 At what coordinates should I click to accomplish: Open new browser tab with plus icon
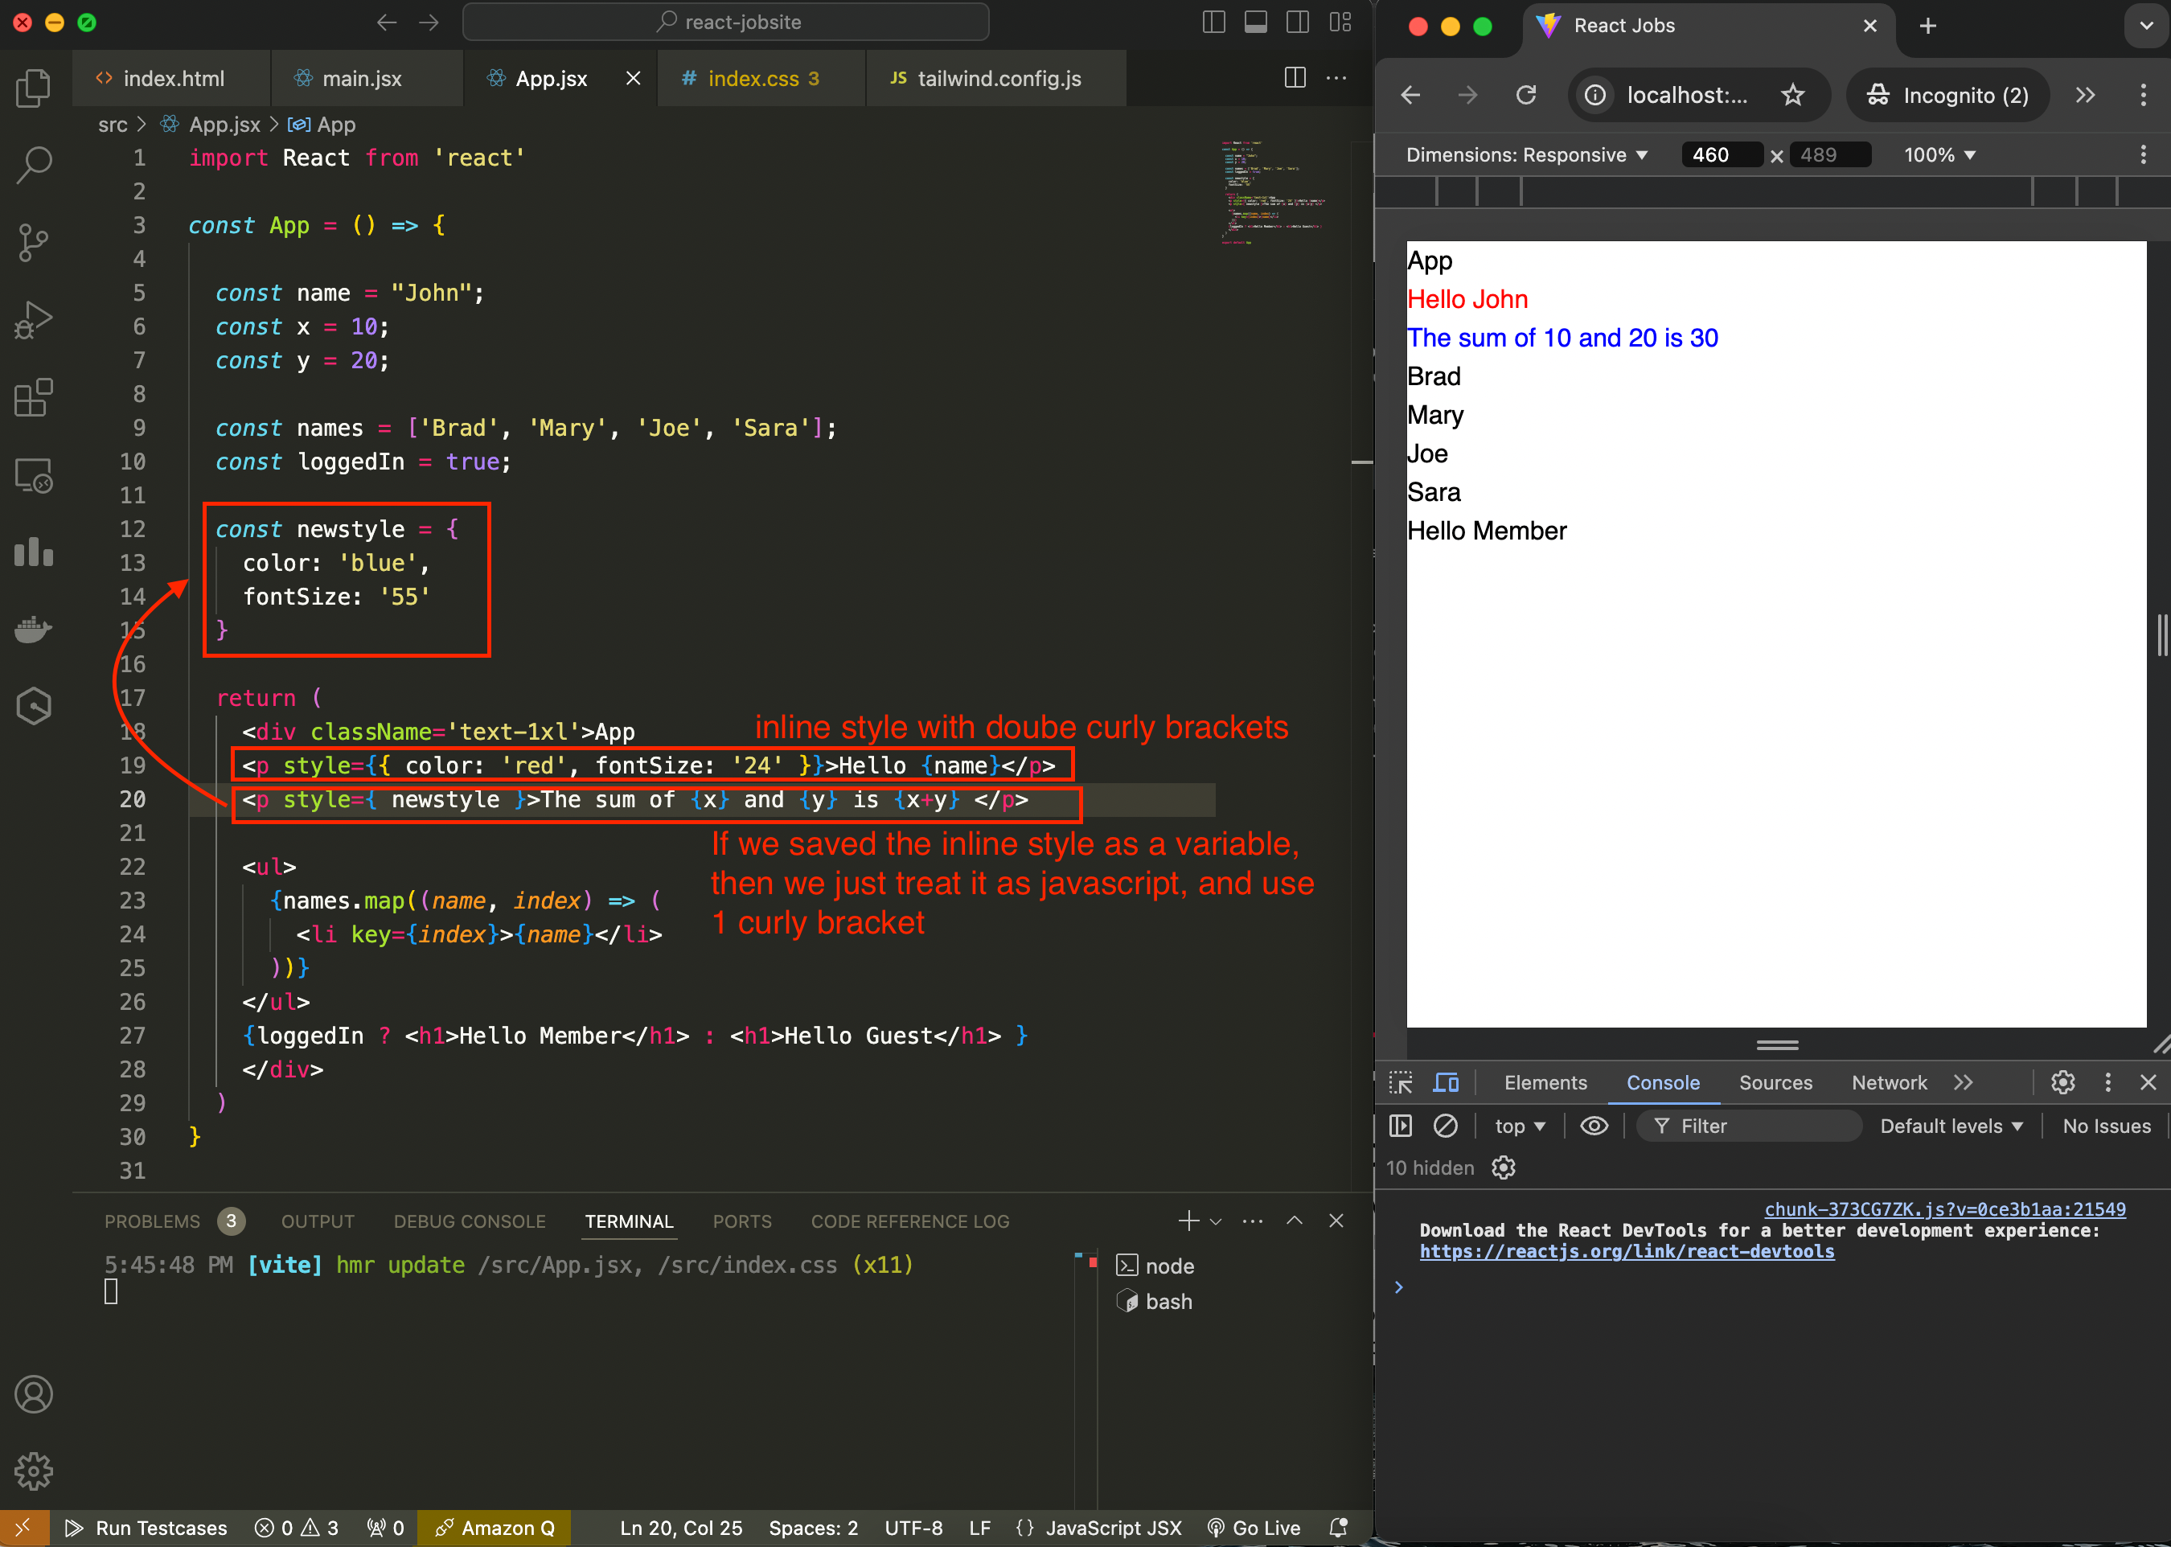1928,26
